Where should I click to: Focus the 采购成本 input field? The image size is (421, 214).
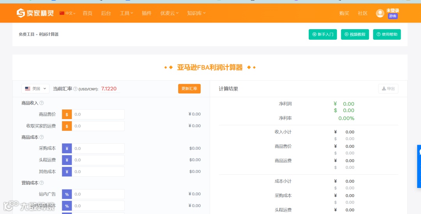click(98, 148)
